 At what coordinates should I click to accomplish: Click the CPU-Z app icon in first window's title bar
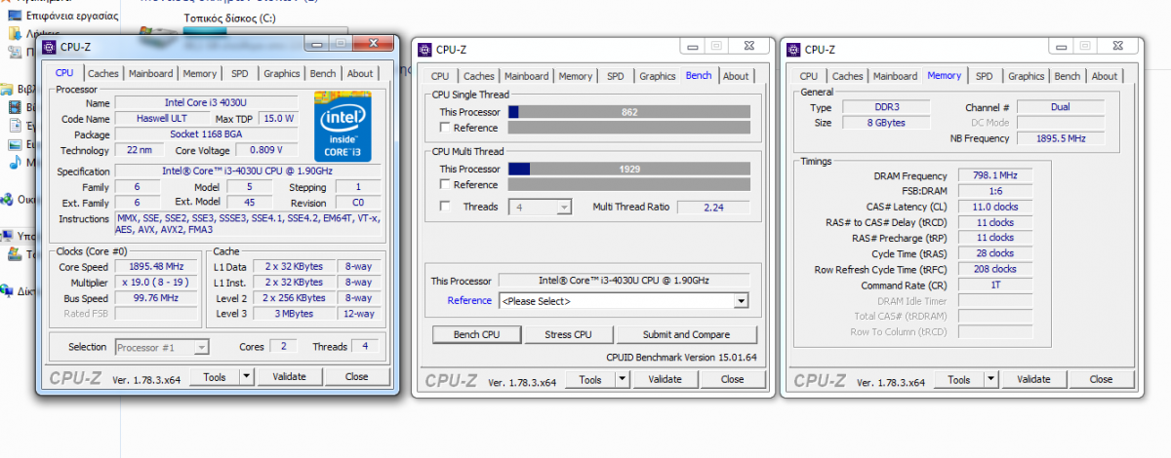pyautogui.click(x=49, y=47)
